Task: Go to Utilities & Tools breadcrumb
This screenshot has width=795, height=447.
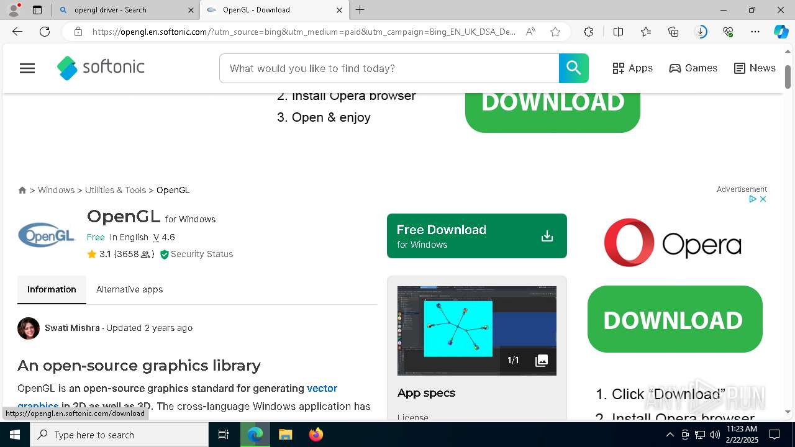Action: [116, 190]
